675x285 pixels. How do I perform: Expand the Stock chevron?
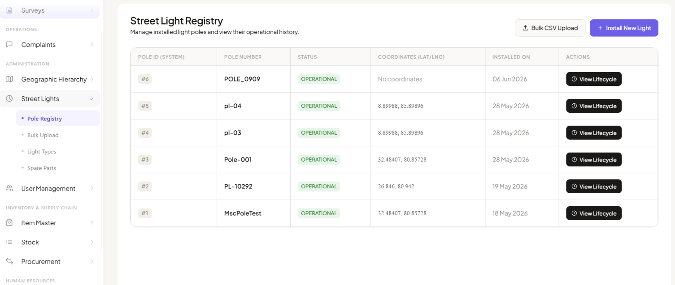(x=91, y=242)
